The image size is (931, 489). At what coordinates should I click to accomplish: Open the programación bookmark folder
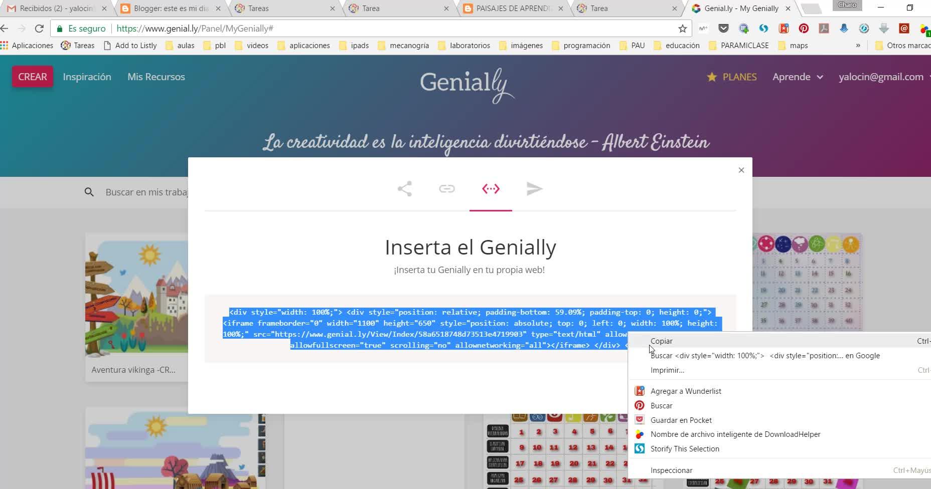[x=580, y=46]
